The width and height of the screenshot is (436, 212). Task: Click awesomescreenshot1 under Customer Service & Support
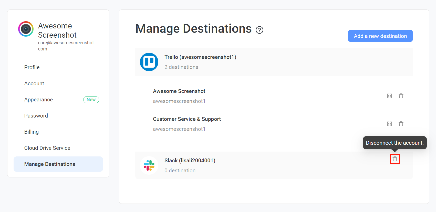pos(179,129)
